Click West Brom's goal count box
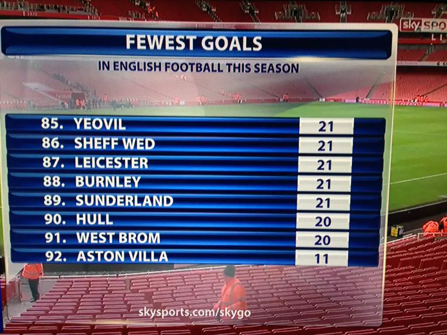Screen dimensions: 447x335 [322, 240]
